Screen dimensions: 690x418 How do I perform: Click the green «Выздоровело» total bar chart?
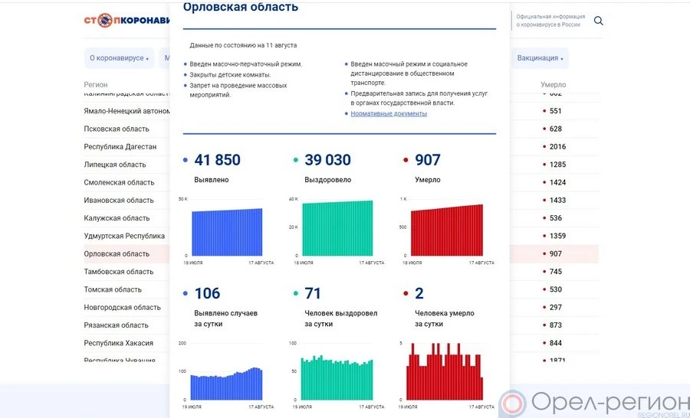(x=337, y=228)
